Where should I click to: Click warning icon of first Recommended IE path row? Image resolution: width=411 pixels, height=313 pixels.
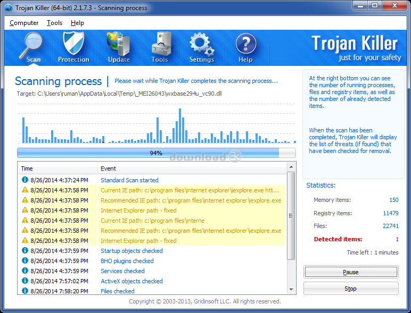tap(25, 200)
